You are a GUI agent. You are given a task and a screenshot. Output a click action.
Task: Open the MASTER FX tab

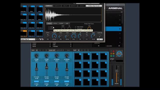73,6
